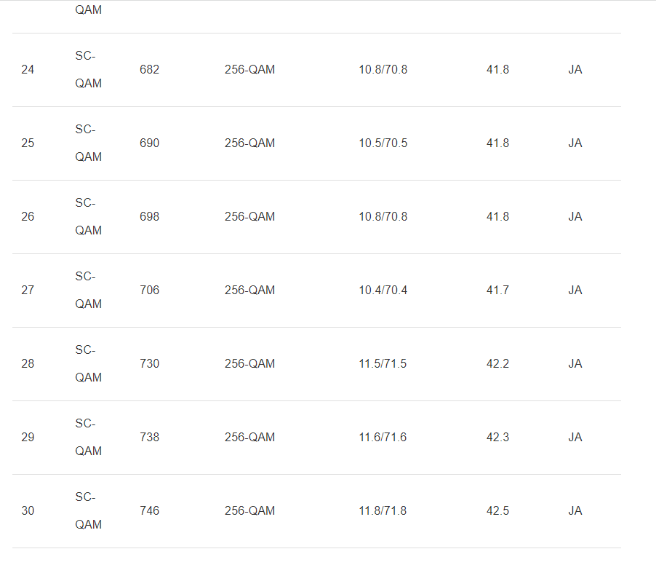Click power level 11.5/71.5
This screenshot has width=656, height=565.
(x=383, y=364)
